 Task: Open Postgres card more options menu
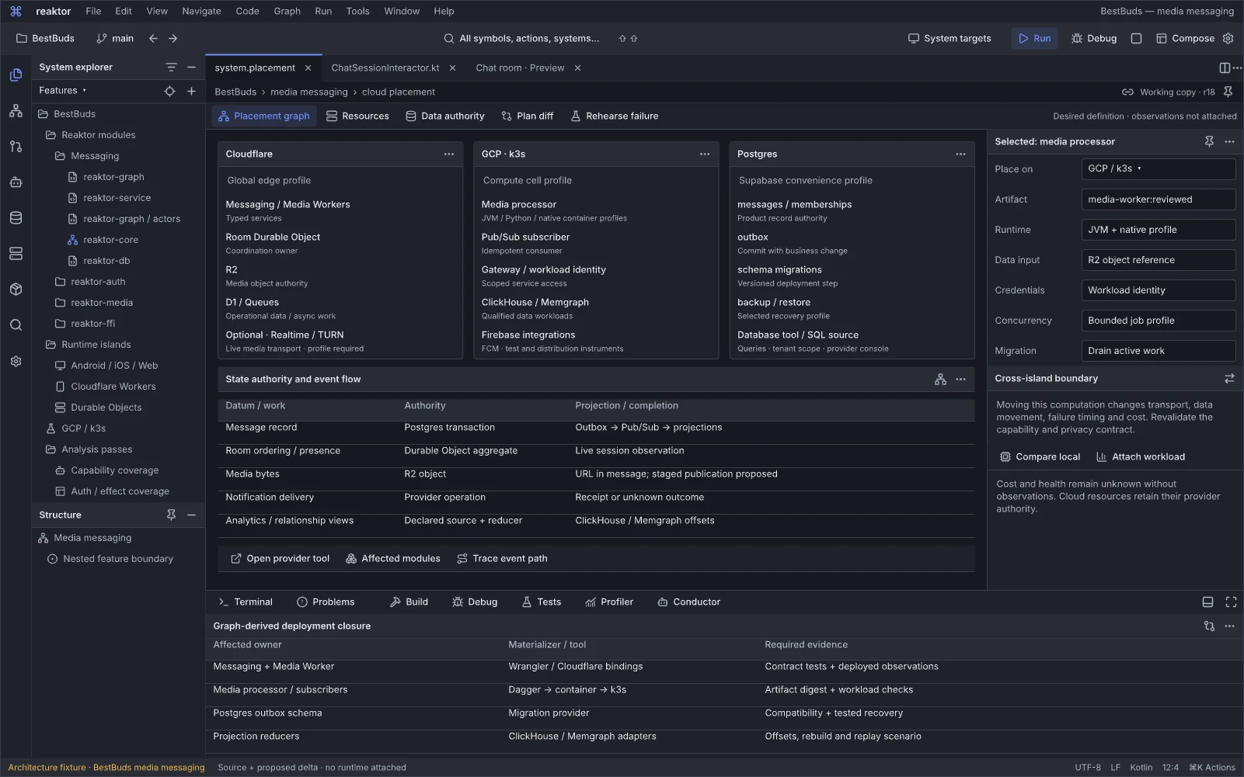point(960,154)
